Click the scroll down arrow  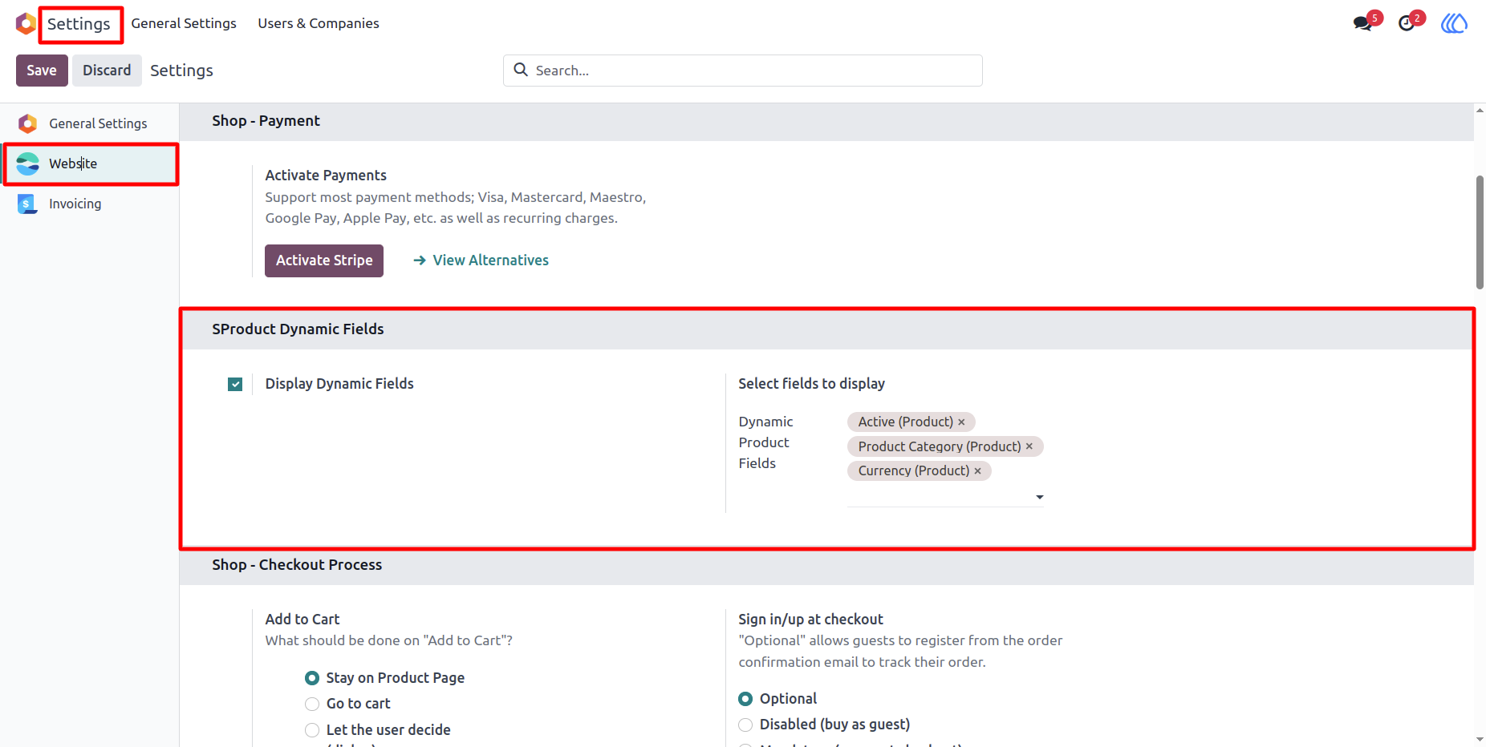click(1480, 739)
